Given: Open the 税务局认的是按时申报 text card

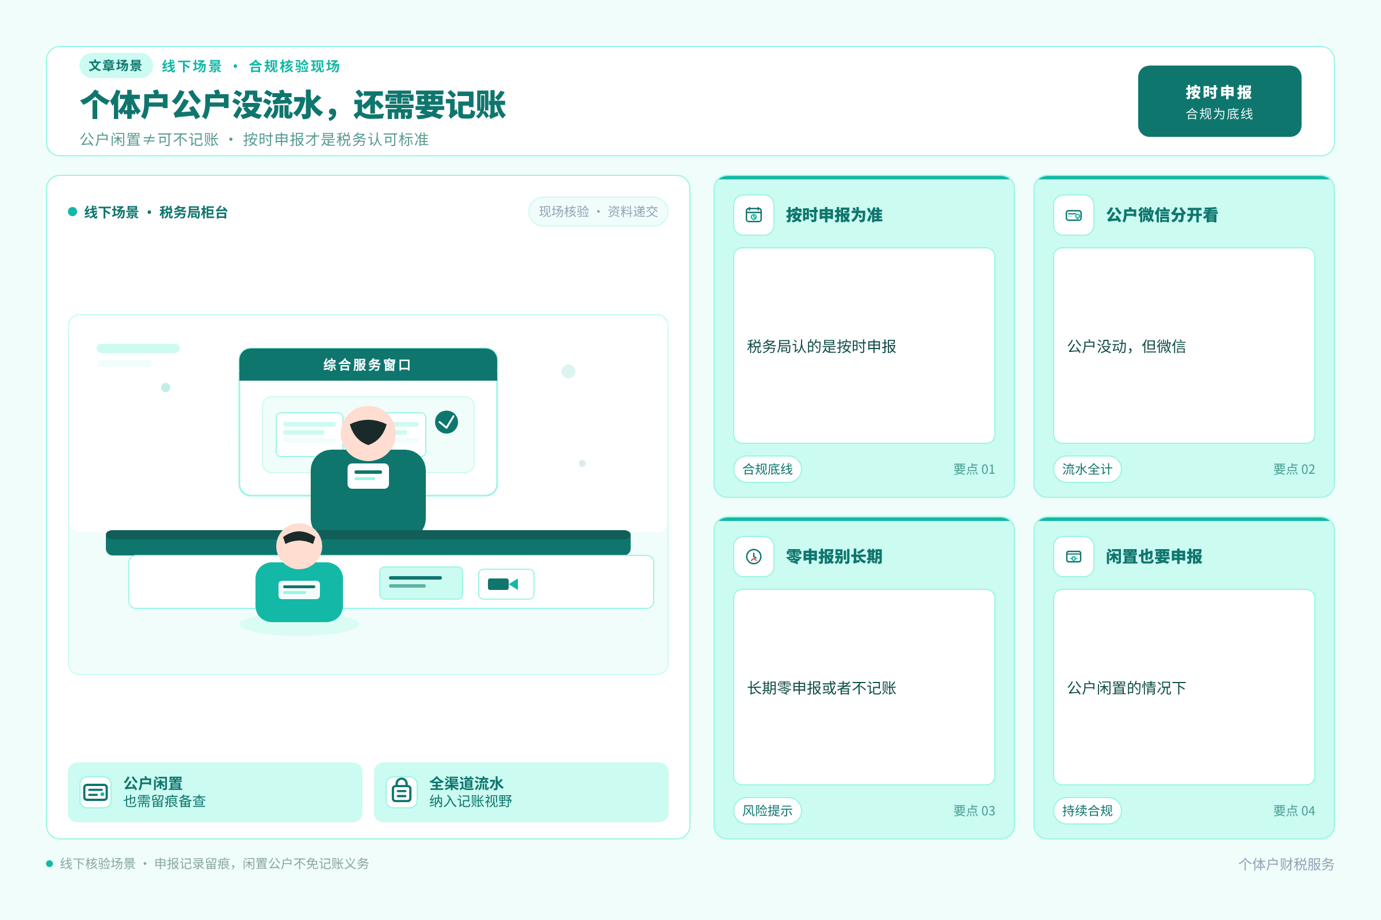Looking at the screenshot, I should point(864,346).
